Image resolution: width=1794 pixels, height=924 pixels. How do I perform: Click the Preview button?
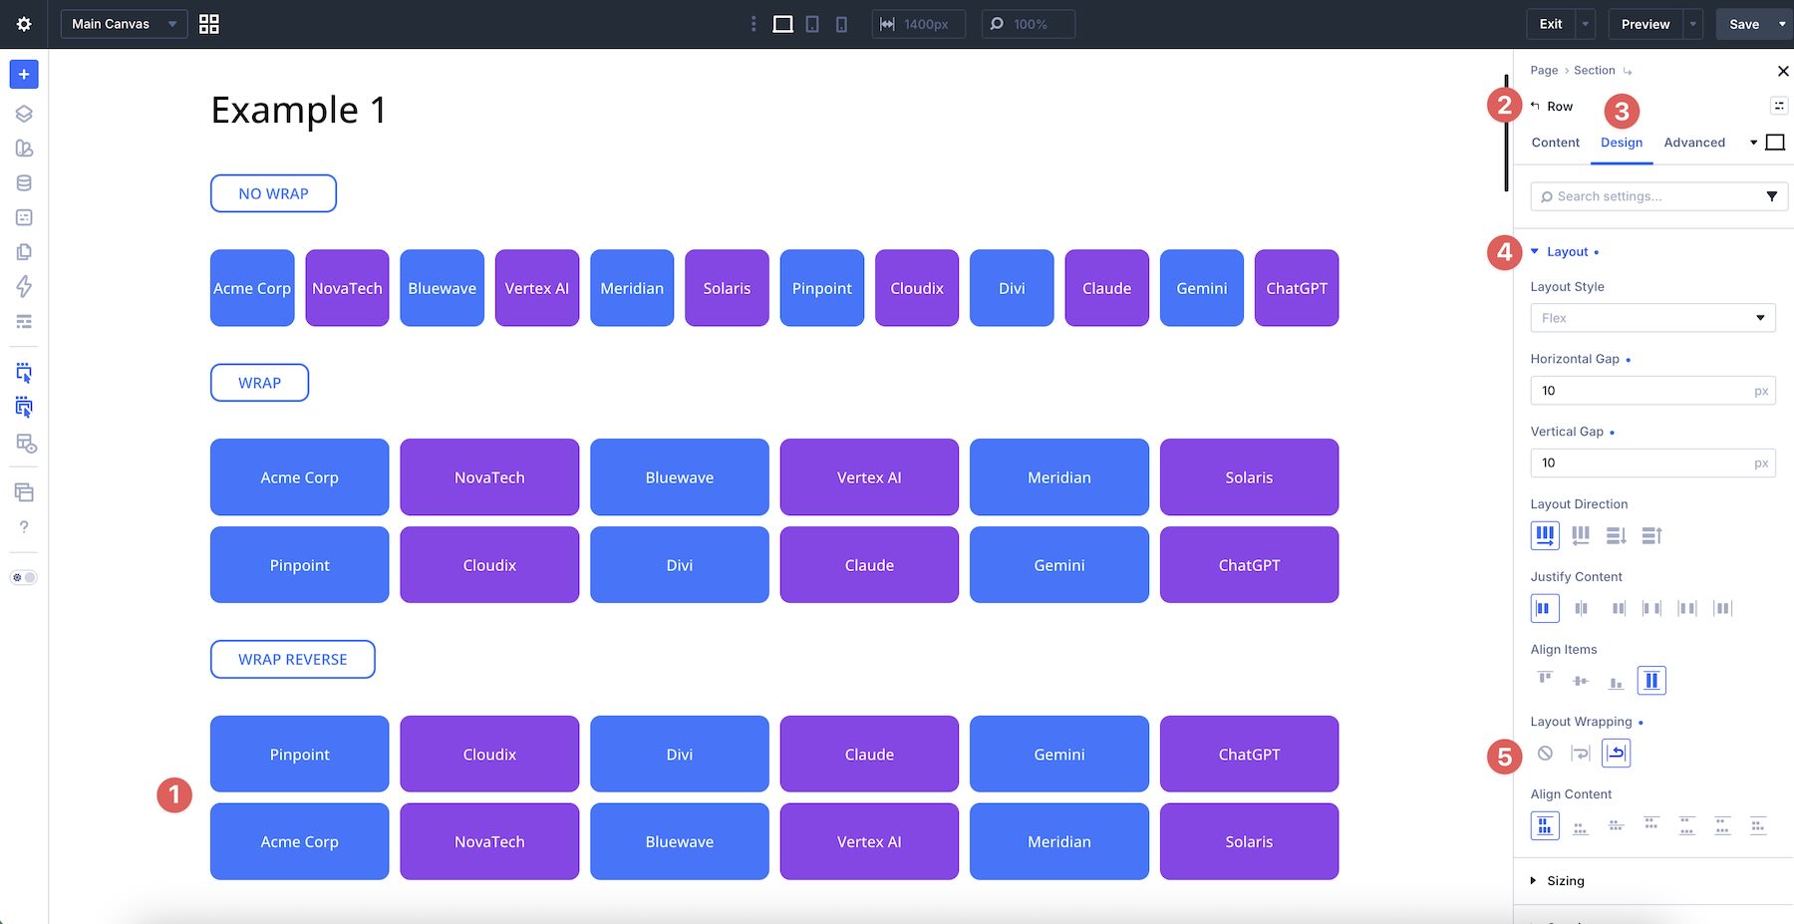pos(1645,24)
